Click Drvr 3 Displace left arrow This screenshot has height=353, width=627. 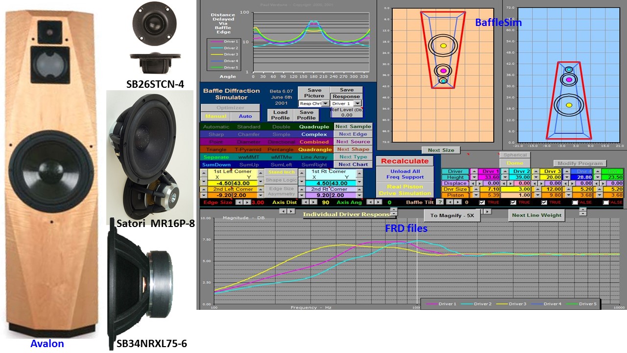click(534, 183)
